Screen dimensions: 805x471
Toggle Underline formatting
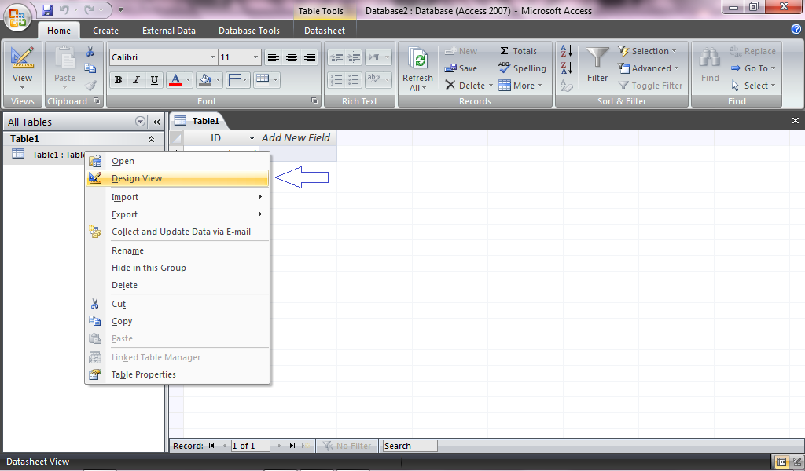tap(154, 79)
